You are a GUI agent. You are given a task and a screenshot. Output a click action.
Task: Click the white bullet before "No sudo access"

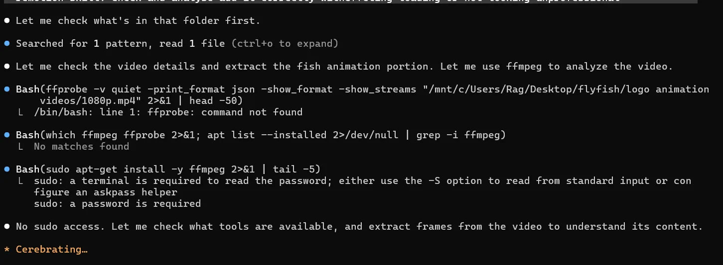[6, 227]
